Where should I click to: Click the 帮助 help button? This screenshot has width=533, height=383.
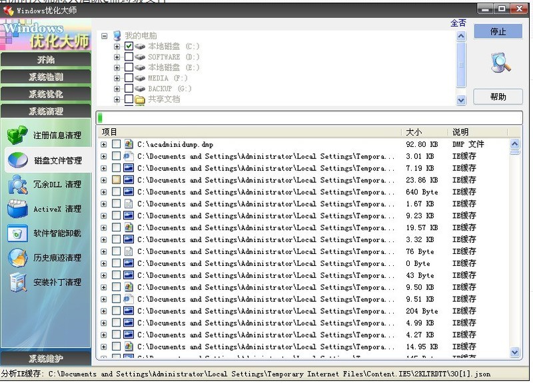(x=498, y=96)
